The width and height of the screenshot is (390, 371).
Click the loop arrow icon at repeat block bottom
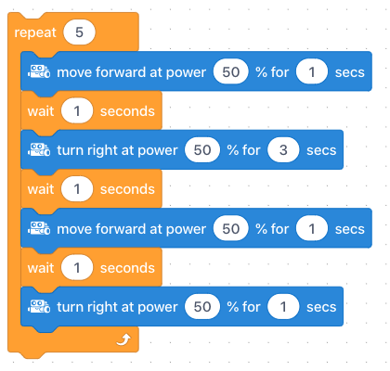click(123, 339)
